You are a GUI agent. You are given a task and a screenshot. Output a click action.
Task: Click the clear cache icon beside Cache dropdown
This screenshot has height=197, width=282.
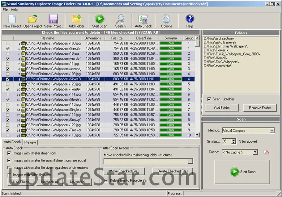click(266, 152)
